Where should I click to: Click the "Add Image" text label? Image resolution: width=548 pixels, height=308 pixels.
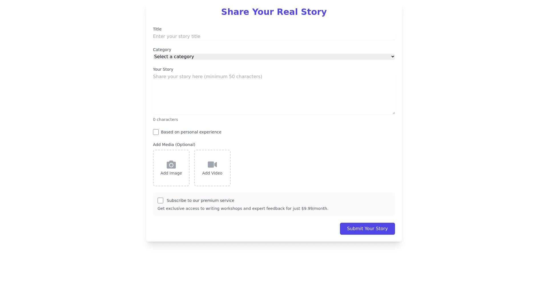pyautogui.click(x=171, y=173)
